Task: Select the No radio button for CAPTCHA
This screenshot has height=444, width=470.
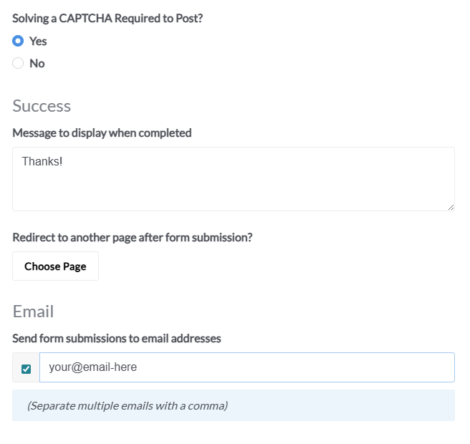Action: 19,63
